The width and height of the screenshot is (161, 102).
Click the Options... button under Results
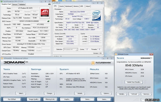coord(106,93)
